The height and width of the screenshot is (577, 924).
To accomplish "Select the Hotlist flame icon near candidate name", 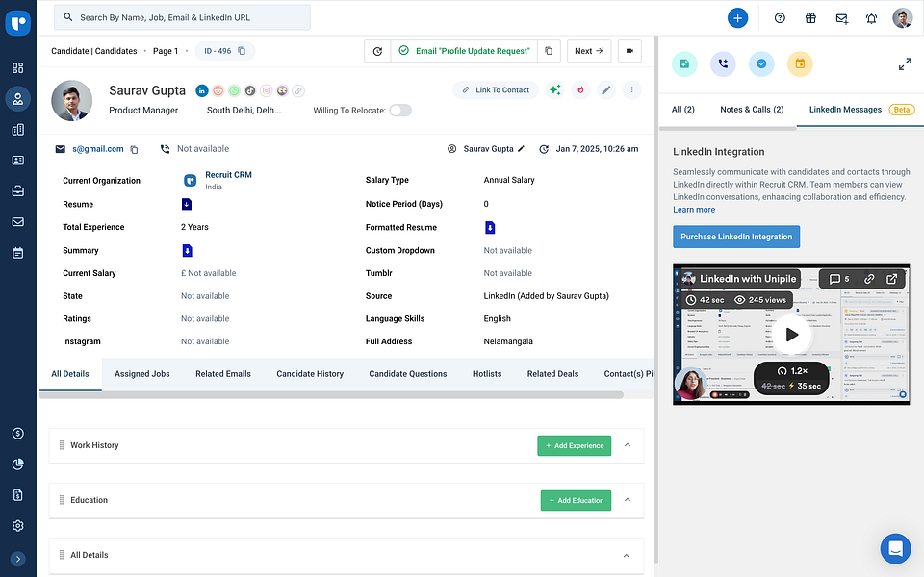I will click(581, 89).
